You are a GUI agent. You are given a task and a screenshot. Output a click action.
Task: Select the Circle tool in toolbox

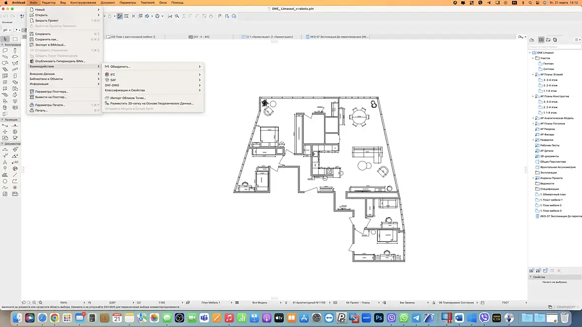5,181
